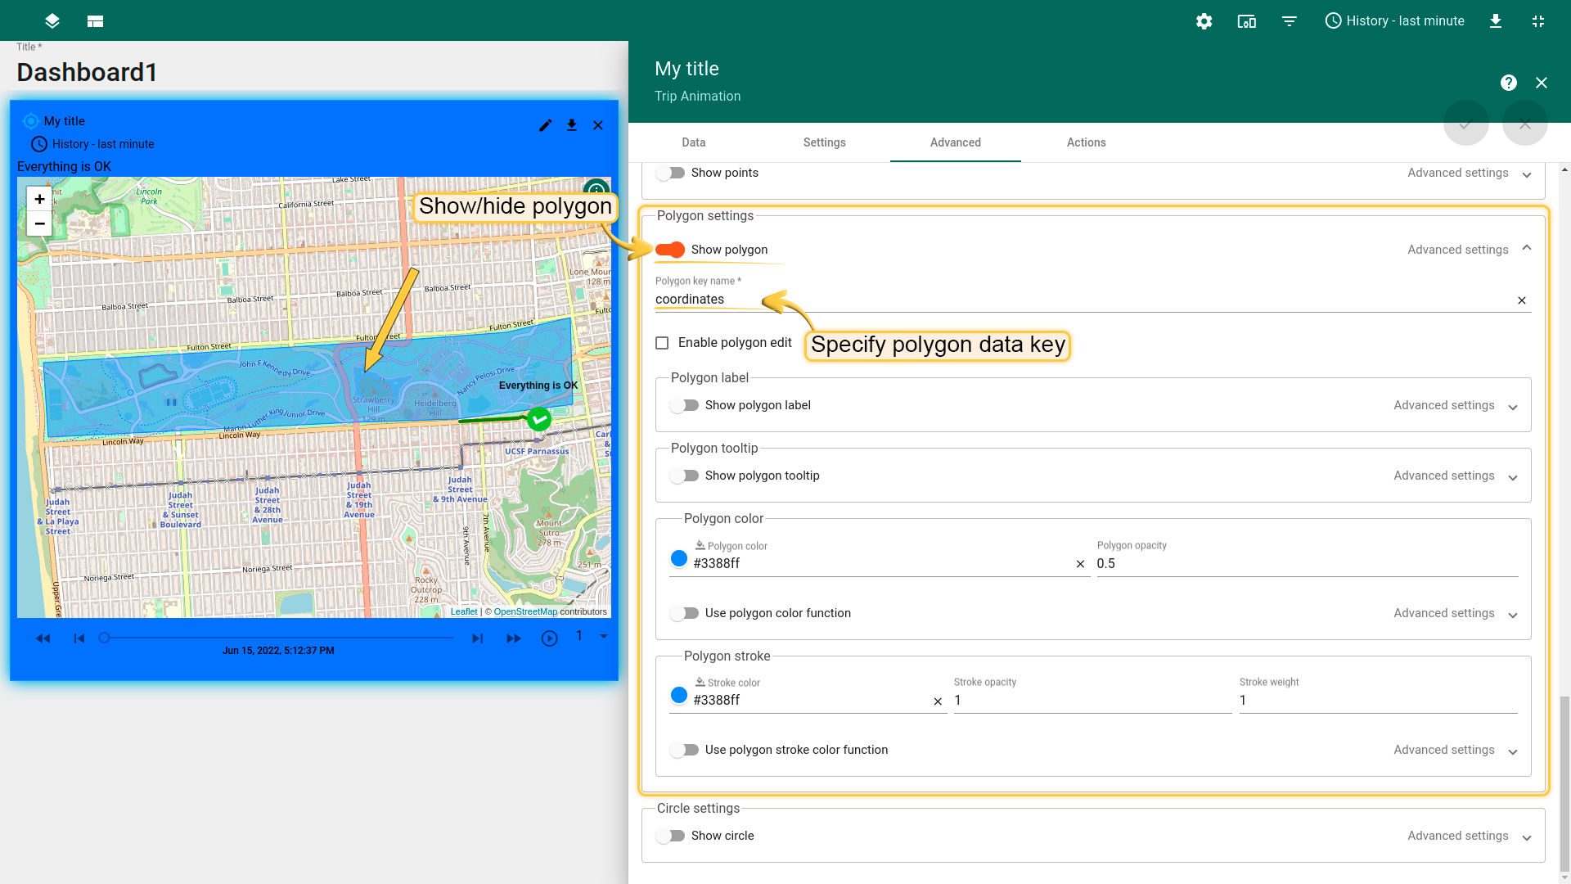The width and height of the screenshot is (1571, 884).
Task: Click Polygon color hex text field
Action: coord(880,563)
